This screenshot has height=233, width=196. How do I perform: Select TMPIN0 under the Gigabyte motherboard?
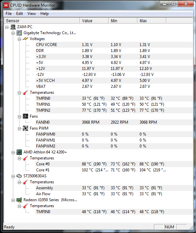(114, 98)
